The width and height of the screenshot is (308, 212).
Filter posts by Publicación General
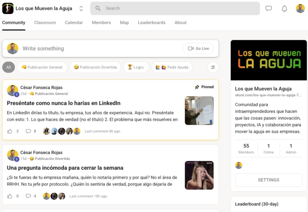click(42, 67)
